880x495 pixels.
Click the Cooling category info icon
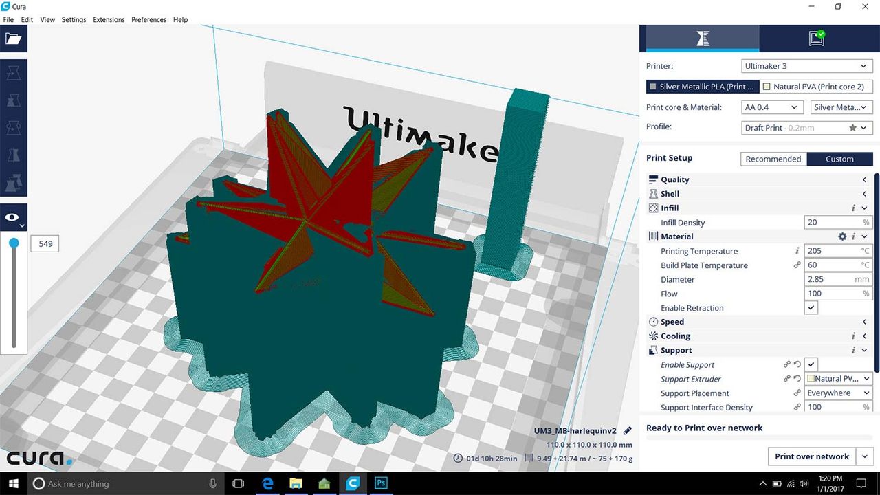point(853,336)
